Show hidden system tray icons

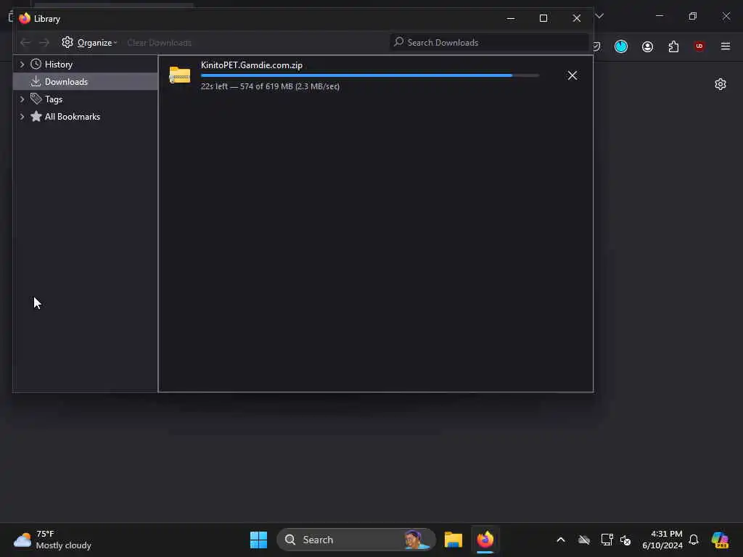[561, 540]
